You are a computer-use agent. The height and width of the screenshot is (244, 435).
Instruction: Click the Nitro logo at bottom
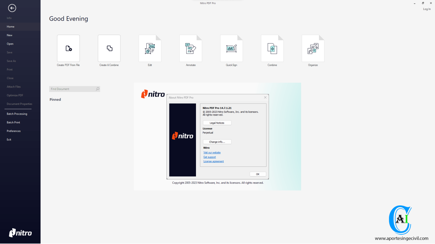point(20,233)
